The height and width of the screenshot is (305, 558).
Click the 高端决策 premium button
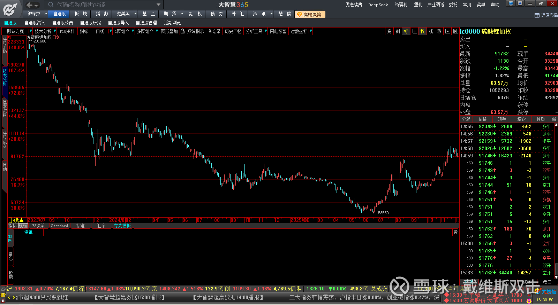(310, 15)
